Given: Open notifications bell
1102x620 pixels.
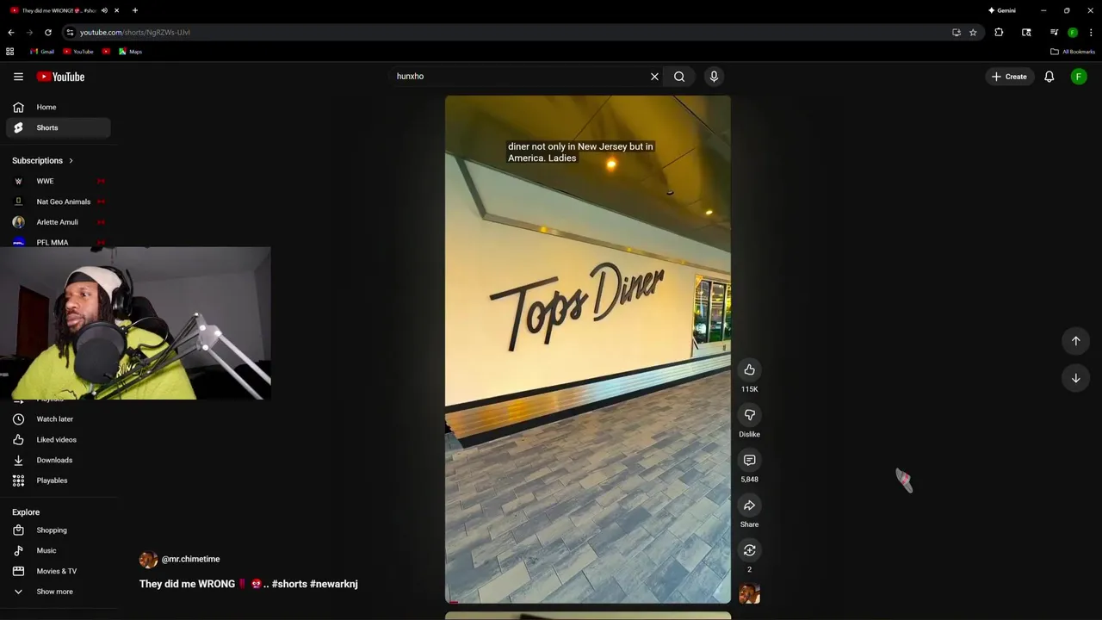Looking at the screenshot, I should click(1049, 77).
